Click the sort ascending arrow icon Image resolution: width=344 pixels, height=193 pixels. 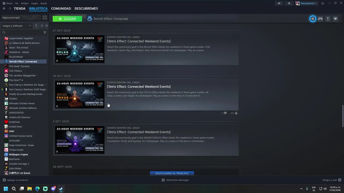click(x=36, y=26)
